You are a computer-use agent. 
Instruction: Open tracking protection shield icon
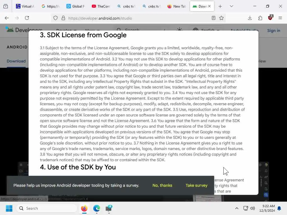[55, 18]
